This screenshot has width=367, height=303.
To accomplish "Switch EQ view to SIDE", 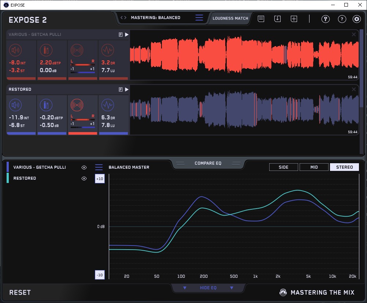I will click(283, 167).
